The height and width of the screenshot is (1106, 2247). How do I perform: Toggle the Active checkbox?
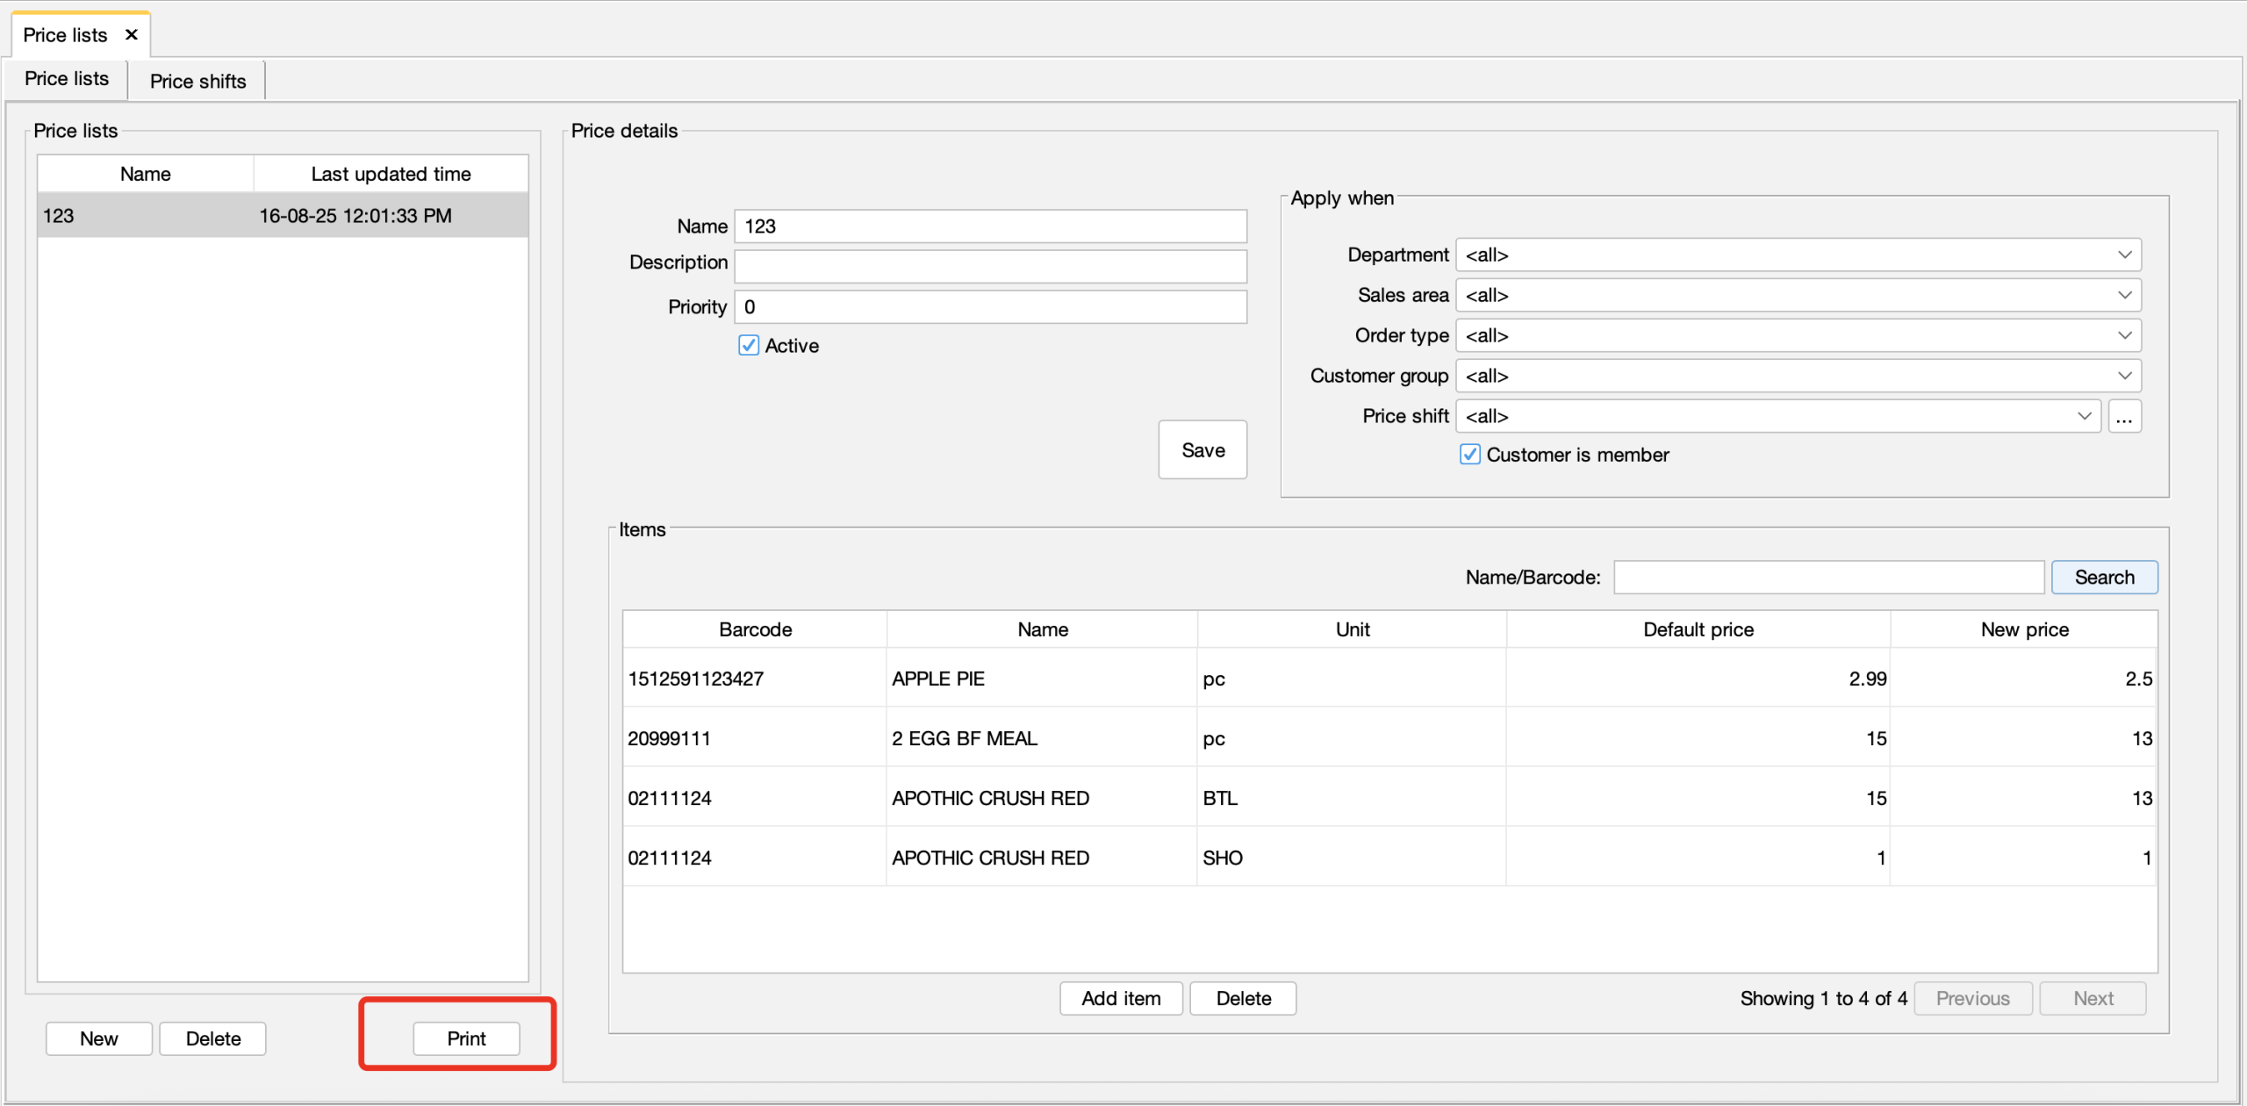pos(749,346)
